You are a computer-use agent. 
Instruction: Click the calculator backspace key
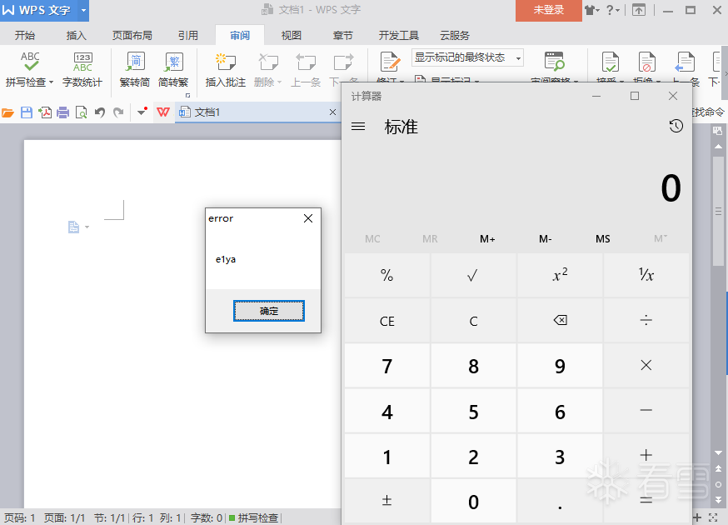pyautogui.click(x=560, y=321)
